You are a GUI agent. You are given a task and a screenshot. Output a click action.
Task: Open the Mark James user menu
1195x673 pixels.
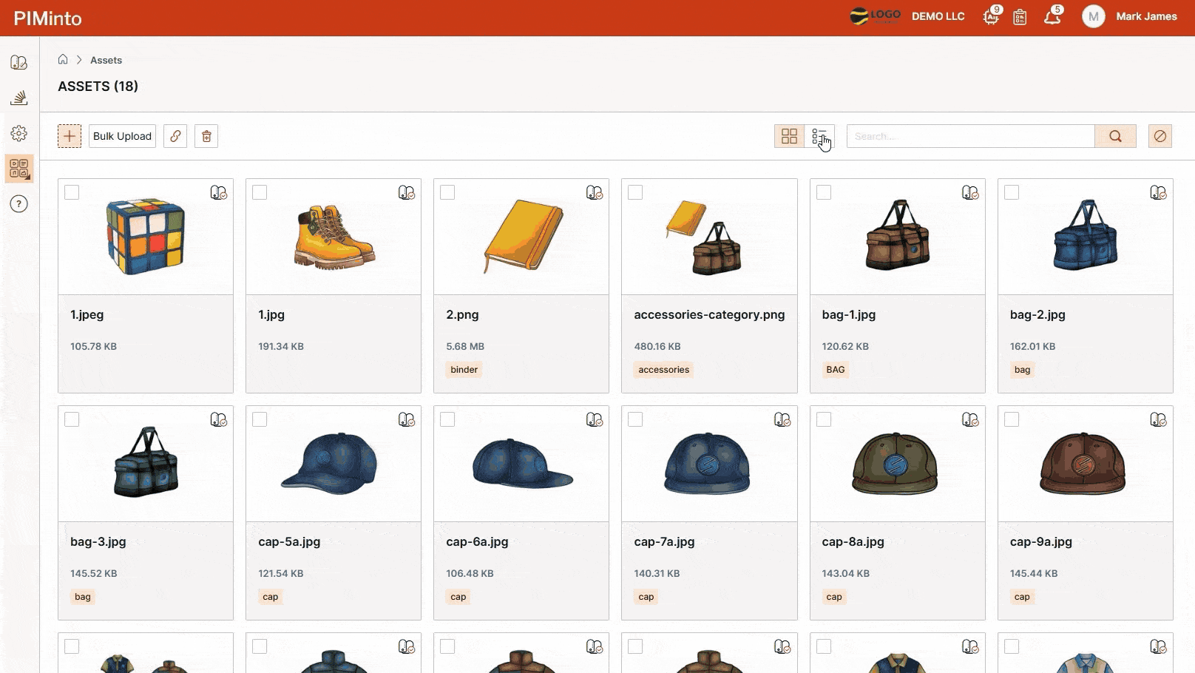(x=1130, y=16)
